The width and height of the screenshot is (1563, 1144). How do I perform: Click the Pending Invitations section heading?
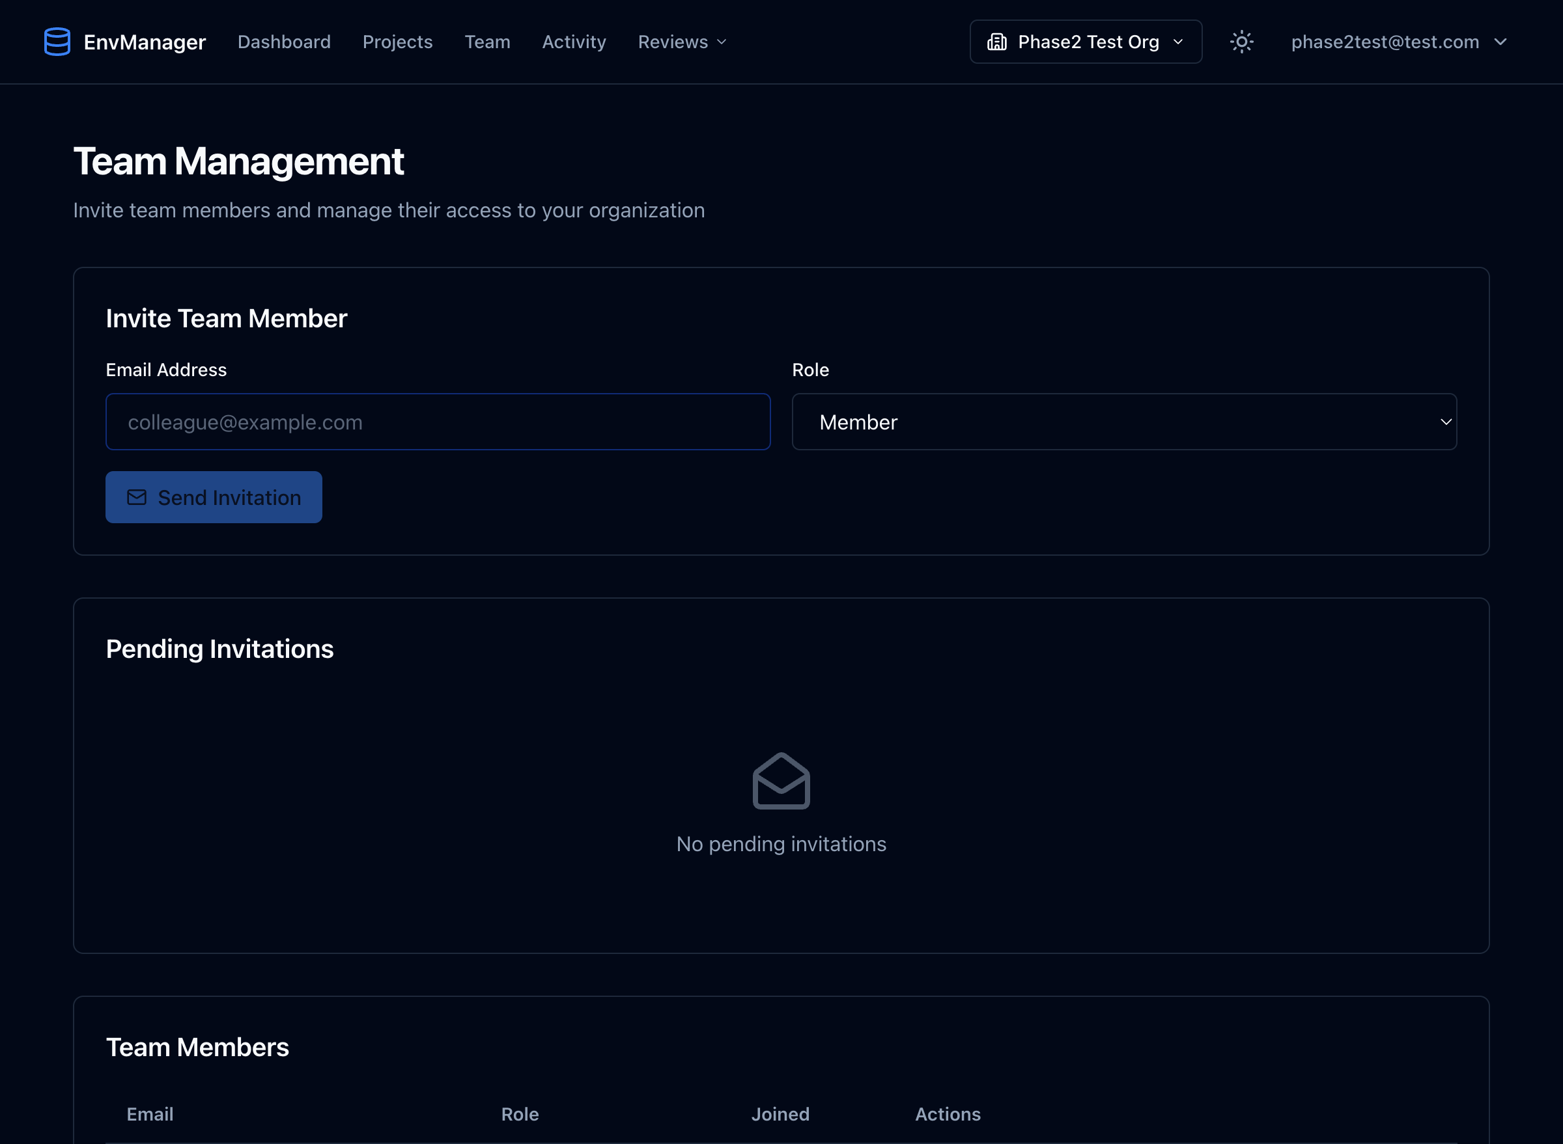pyautogui.click(x=219, y=649)
